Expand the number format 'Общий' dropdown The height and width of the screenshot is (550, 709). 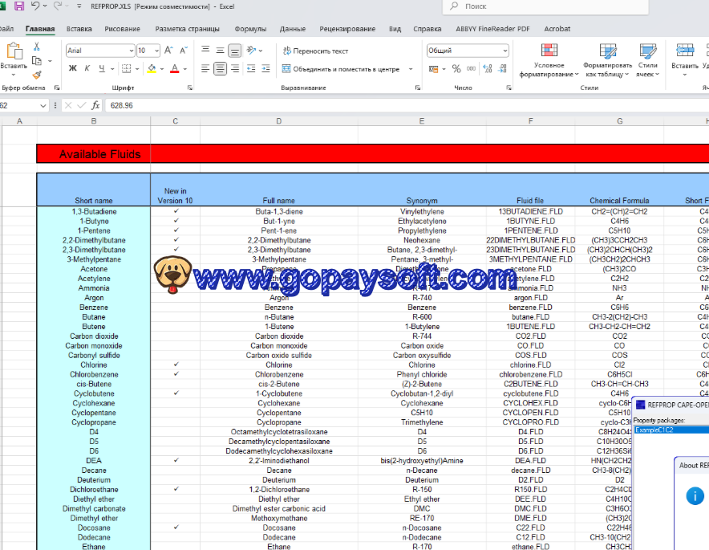tap(504, 51)
